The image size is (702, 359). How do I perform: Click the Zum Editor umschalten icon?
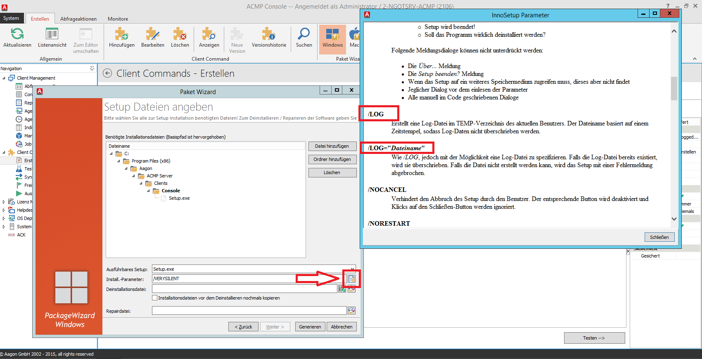[86, 33]
